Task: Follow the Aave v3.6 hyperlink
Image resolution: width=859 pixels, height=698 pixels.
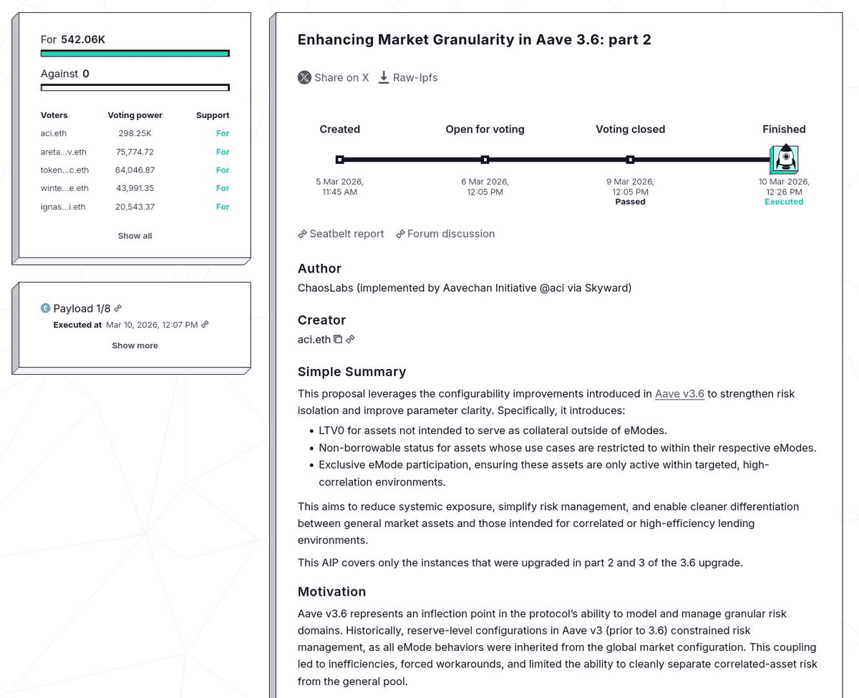Action: coord(679,394)
